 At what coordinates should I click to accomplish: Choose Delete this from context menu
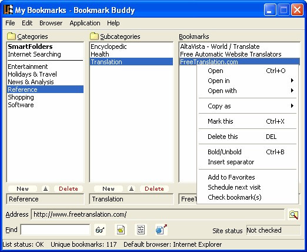point(248,137)
